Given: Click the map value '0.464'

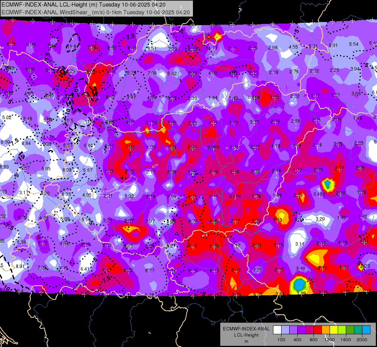Looking at the screenshot, I should (235, 197).
